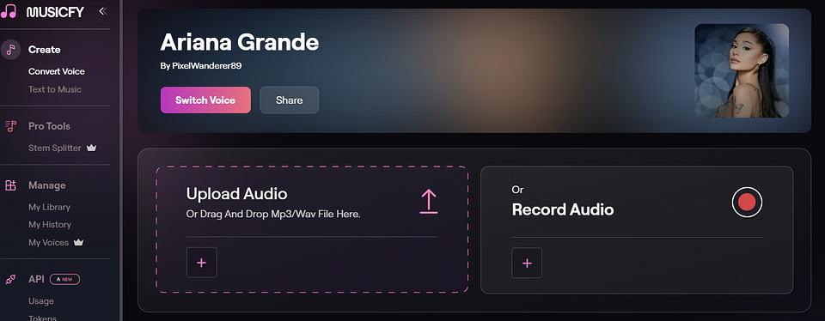Open My History page
The height and width of the screenshot is (321, 825).
coord(50,224)
